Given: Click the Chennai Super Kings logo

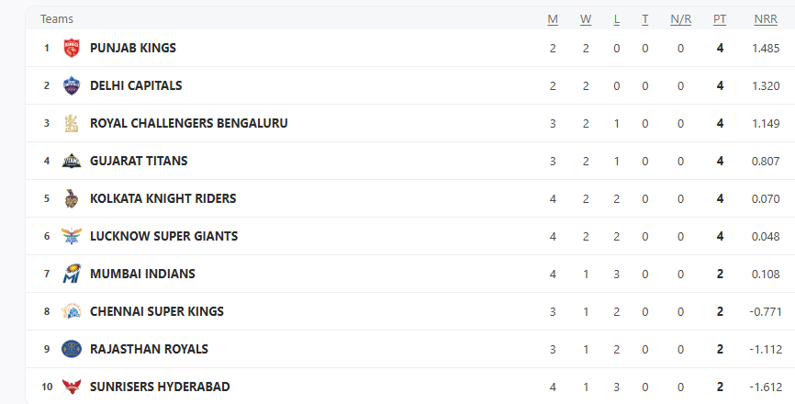Looking at the screenshot, I should point(72,311).
